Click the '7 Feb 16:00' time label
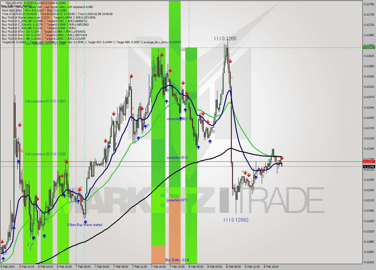The image size is (376, 270). pyautogui.click(x=158, y=267)
